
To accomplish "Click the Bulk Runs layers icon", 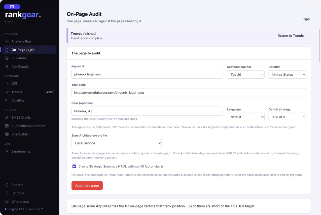I will tap(7, 58).
